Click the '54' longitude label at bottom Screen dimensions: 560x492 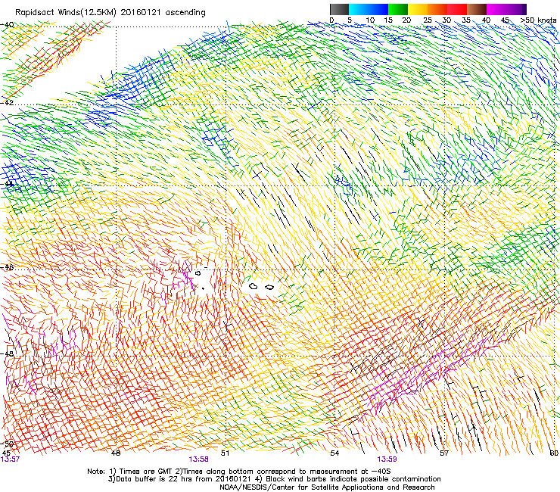point(334,453)
